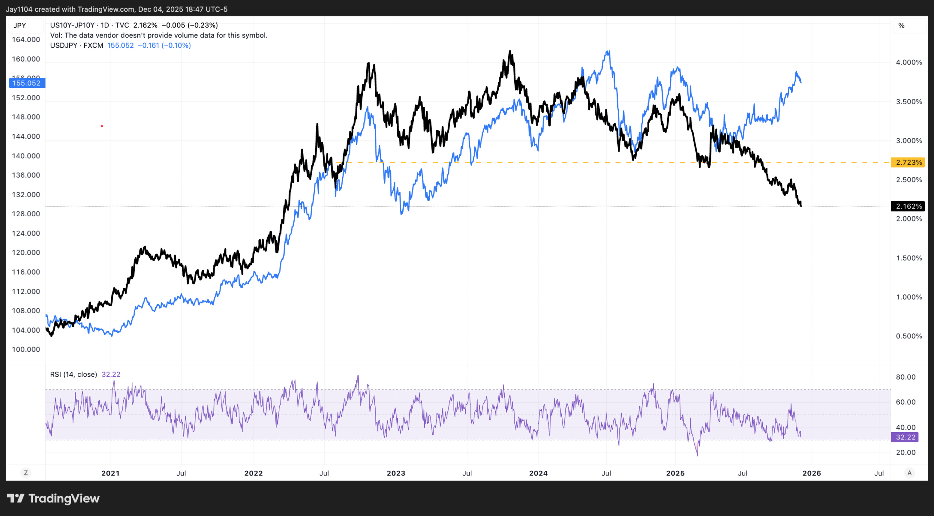Click the yellow 2.723% price line label

[x=908, y=163]
